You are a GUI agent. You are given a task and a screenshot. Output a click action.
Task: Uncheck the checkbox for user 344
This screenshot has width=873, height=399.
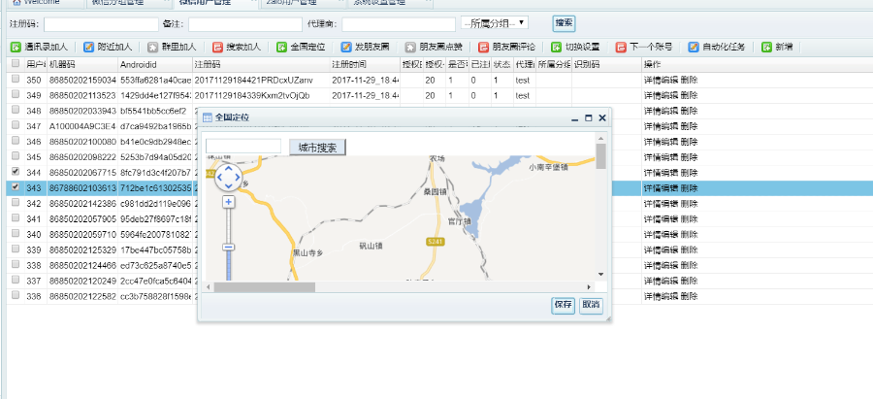15,172
